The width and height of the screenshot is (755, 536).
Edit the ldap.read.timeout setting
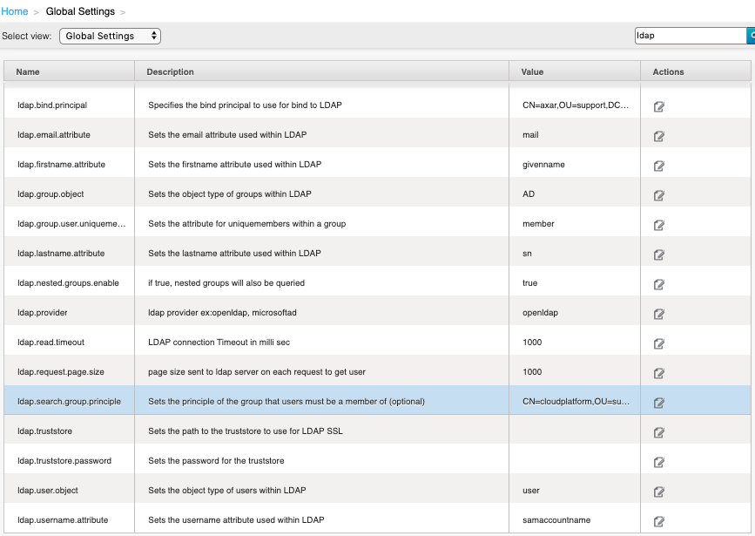coord(658,343)
